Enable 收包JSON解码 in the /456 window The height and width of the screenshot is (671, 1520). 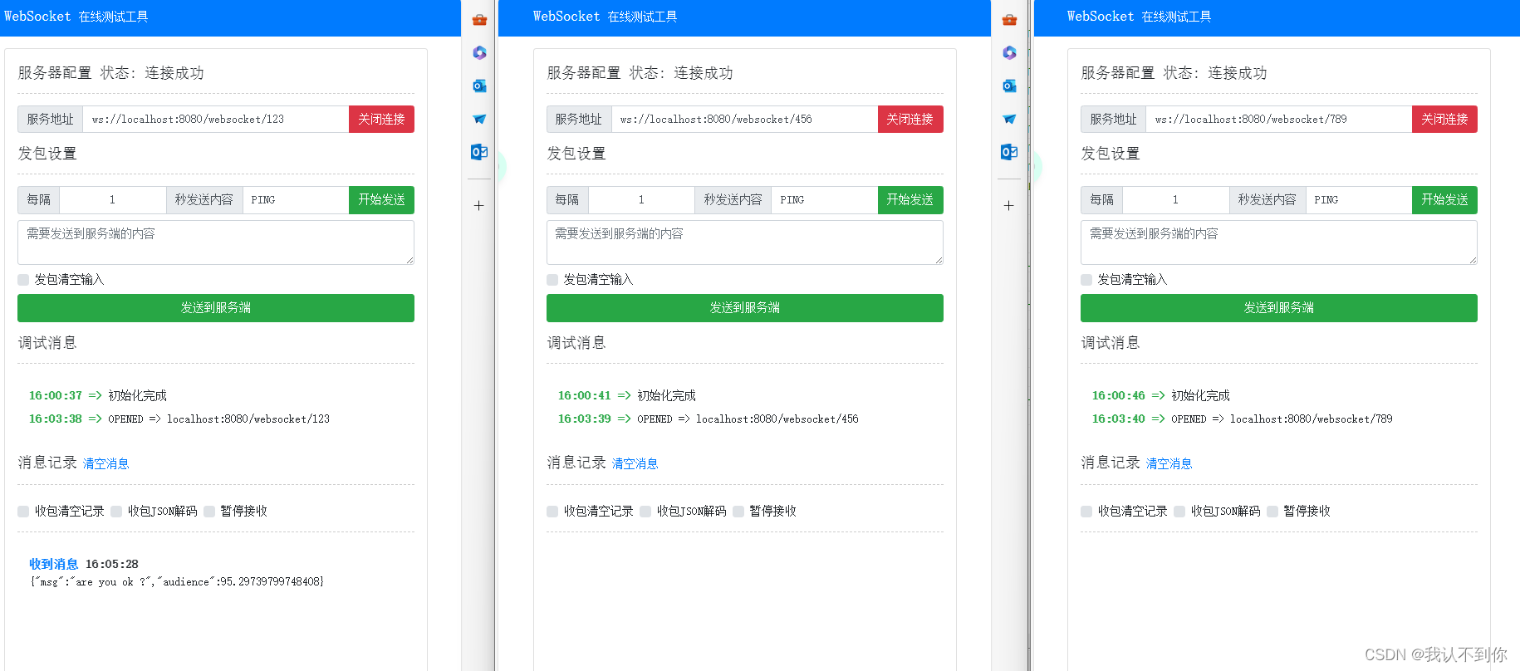[645, 512]
